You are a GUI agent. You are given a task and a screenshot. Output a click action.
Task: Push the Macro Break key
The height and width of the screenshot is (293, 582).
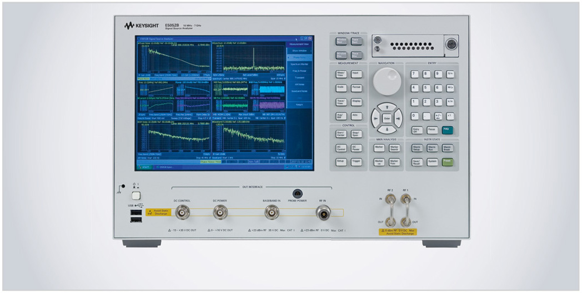click(447, 148)
